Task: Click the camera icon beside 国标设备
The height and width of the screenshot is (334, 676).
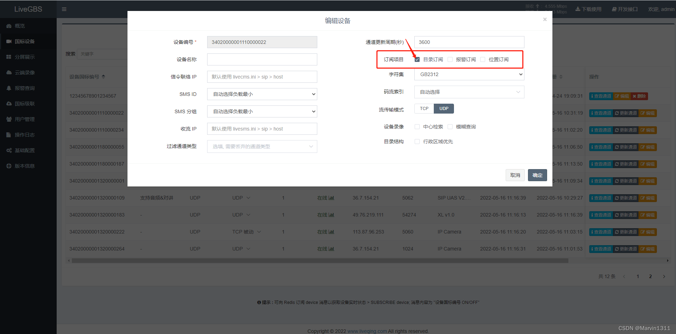Action: pos(9,41)
